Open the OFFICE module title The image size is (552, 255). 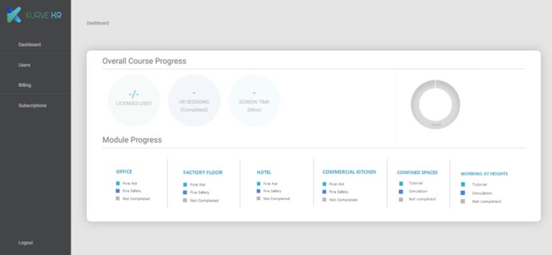(124, 172)
